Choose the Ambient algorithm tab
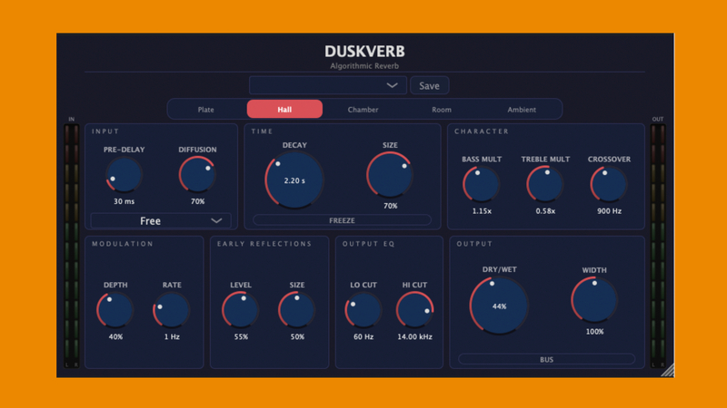Screen dimensions: 727x408 [x=522, y=110]
